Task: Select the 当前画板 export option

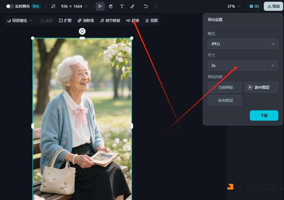Action: click(224, 87)
